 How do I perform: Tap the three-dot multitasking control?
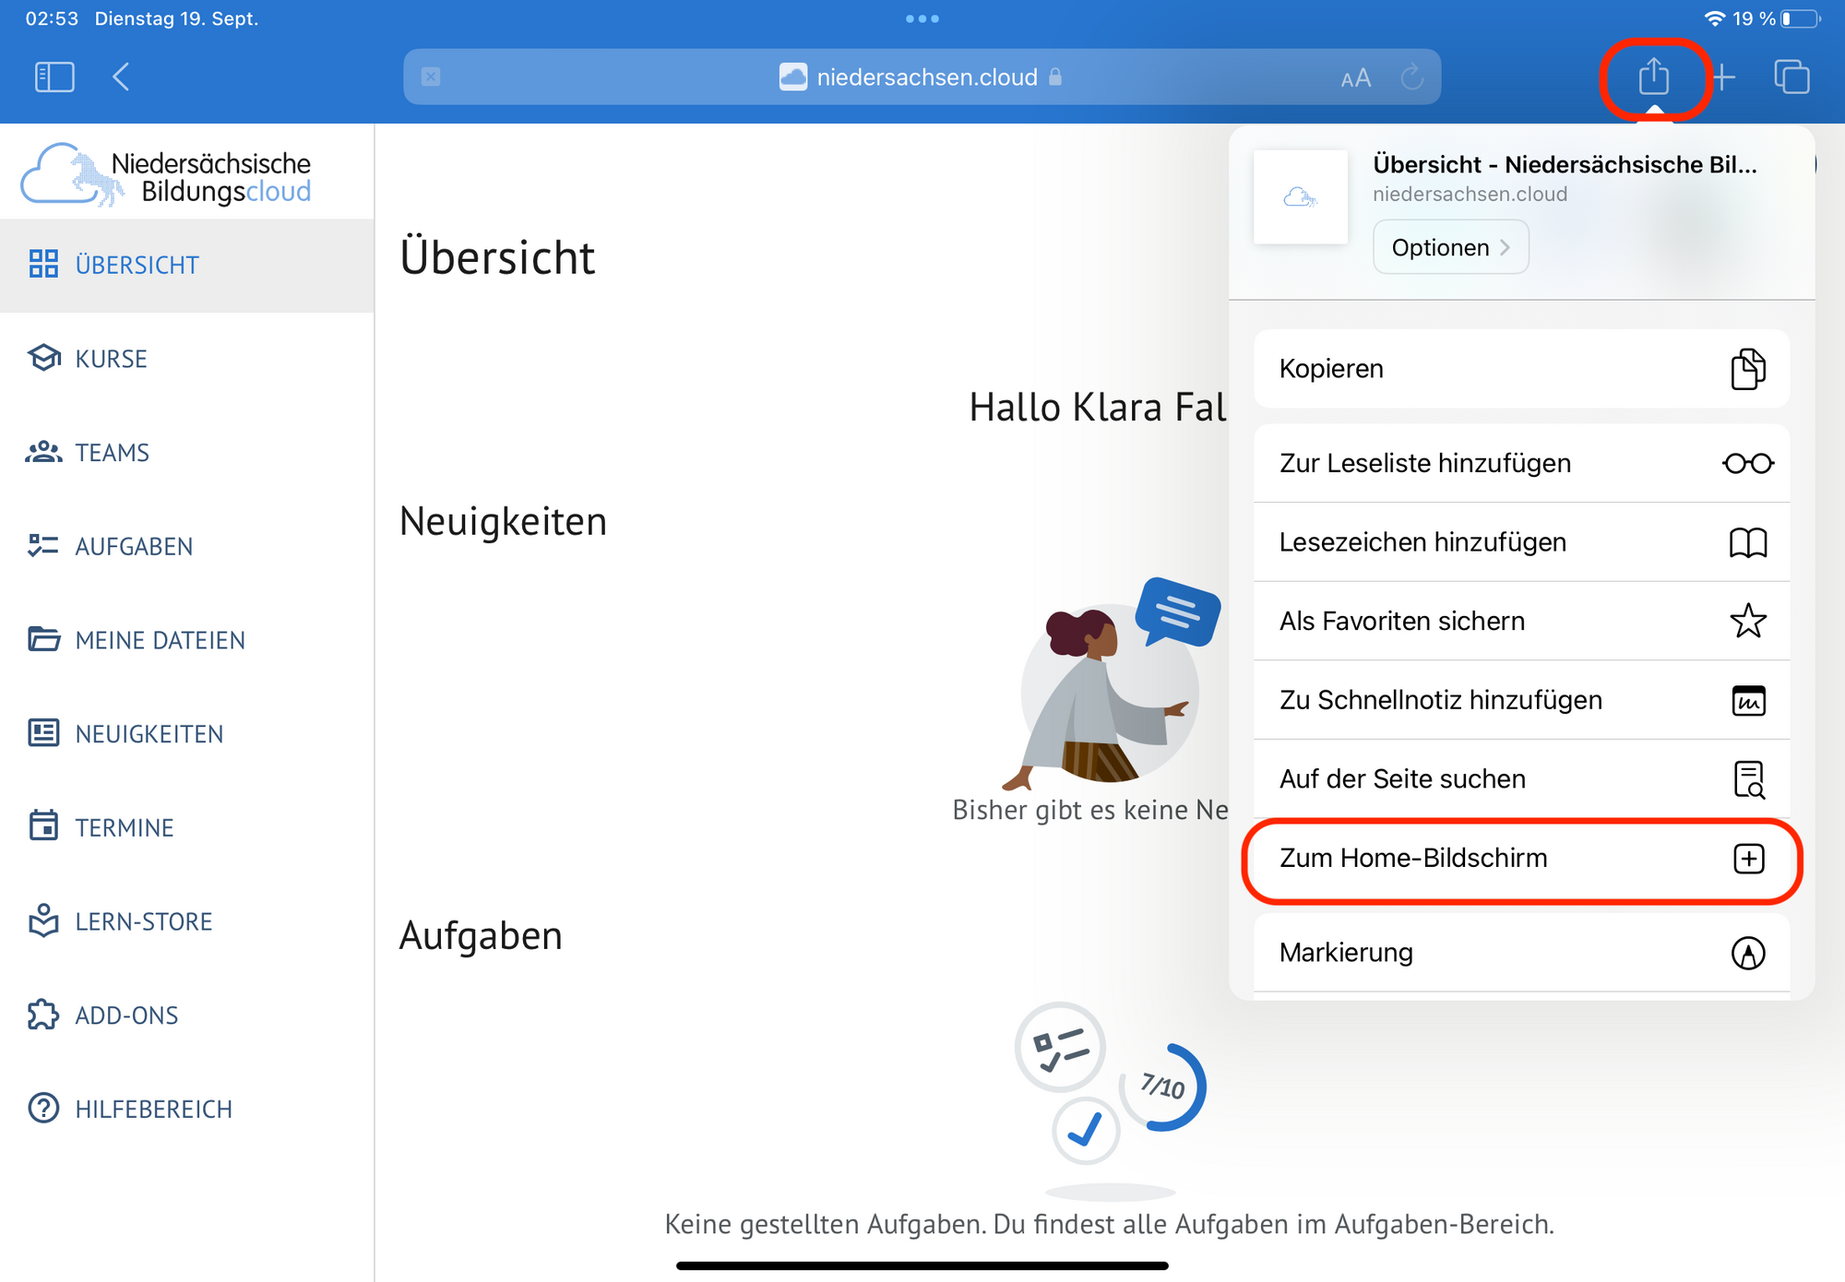pos(922,18)
